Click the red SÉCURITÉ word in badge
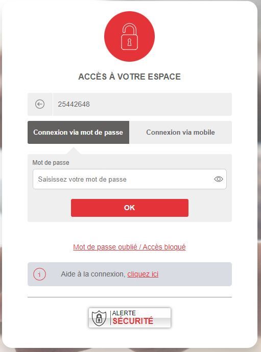Viewport: 261px width, 352px height. pyautogui.click(x=133, y=321)
